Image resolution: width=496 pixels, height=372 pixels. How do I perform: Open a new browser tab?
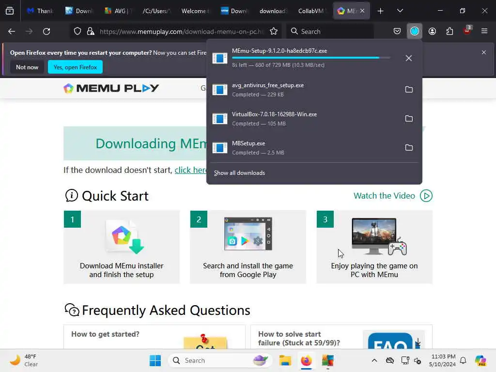tap(381, 11)
